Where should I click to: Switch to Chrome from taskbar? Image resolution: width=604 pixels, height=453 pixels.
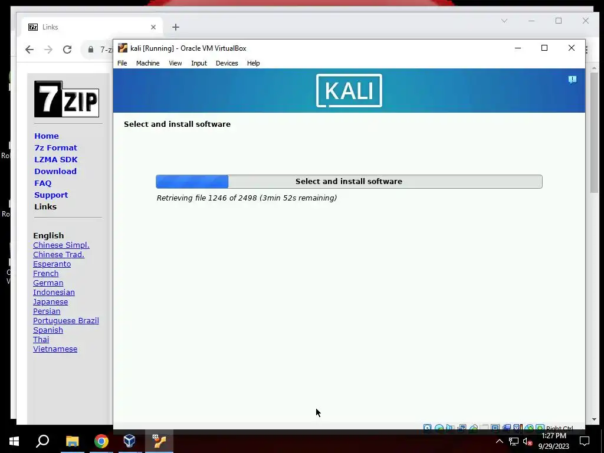pyautogui.click(x=101, y=441)
